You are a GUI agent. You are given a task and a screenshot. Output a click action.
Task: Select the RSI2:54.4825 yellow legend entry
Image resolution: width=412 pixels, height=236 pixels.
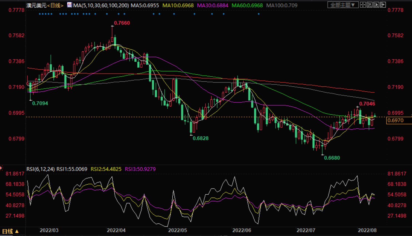pyautogui.click(x=106, y=169)
